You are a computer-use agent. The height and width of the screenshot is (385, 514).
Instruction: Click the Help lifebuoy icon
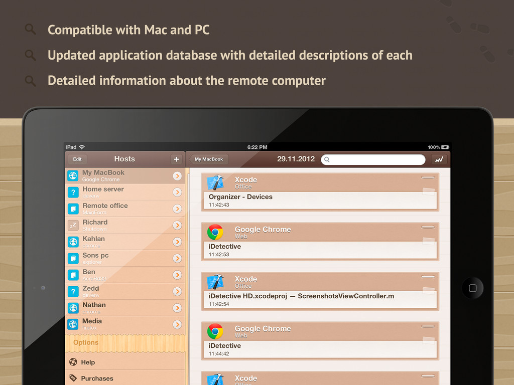coord(73,362)
